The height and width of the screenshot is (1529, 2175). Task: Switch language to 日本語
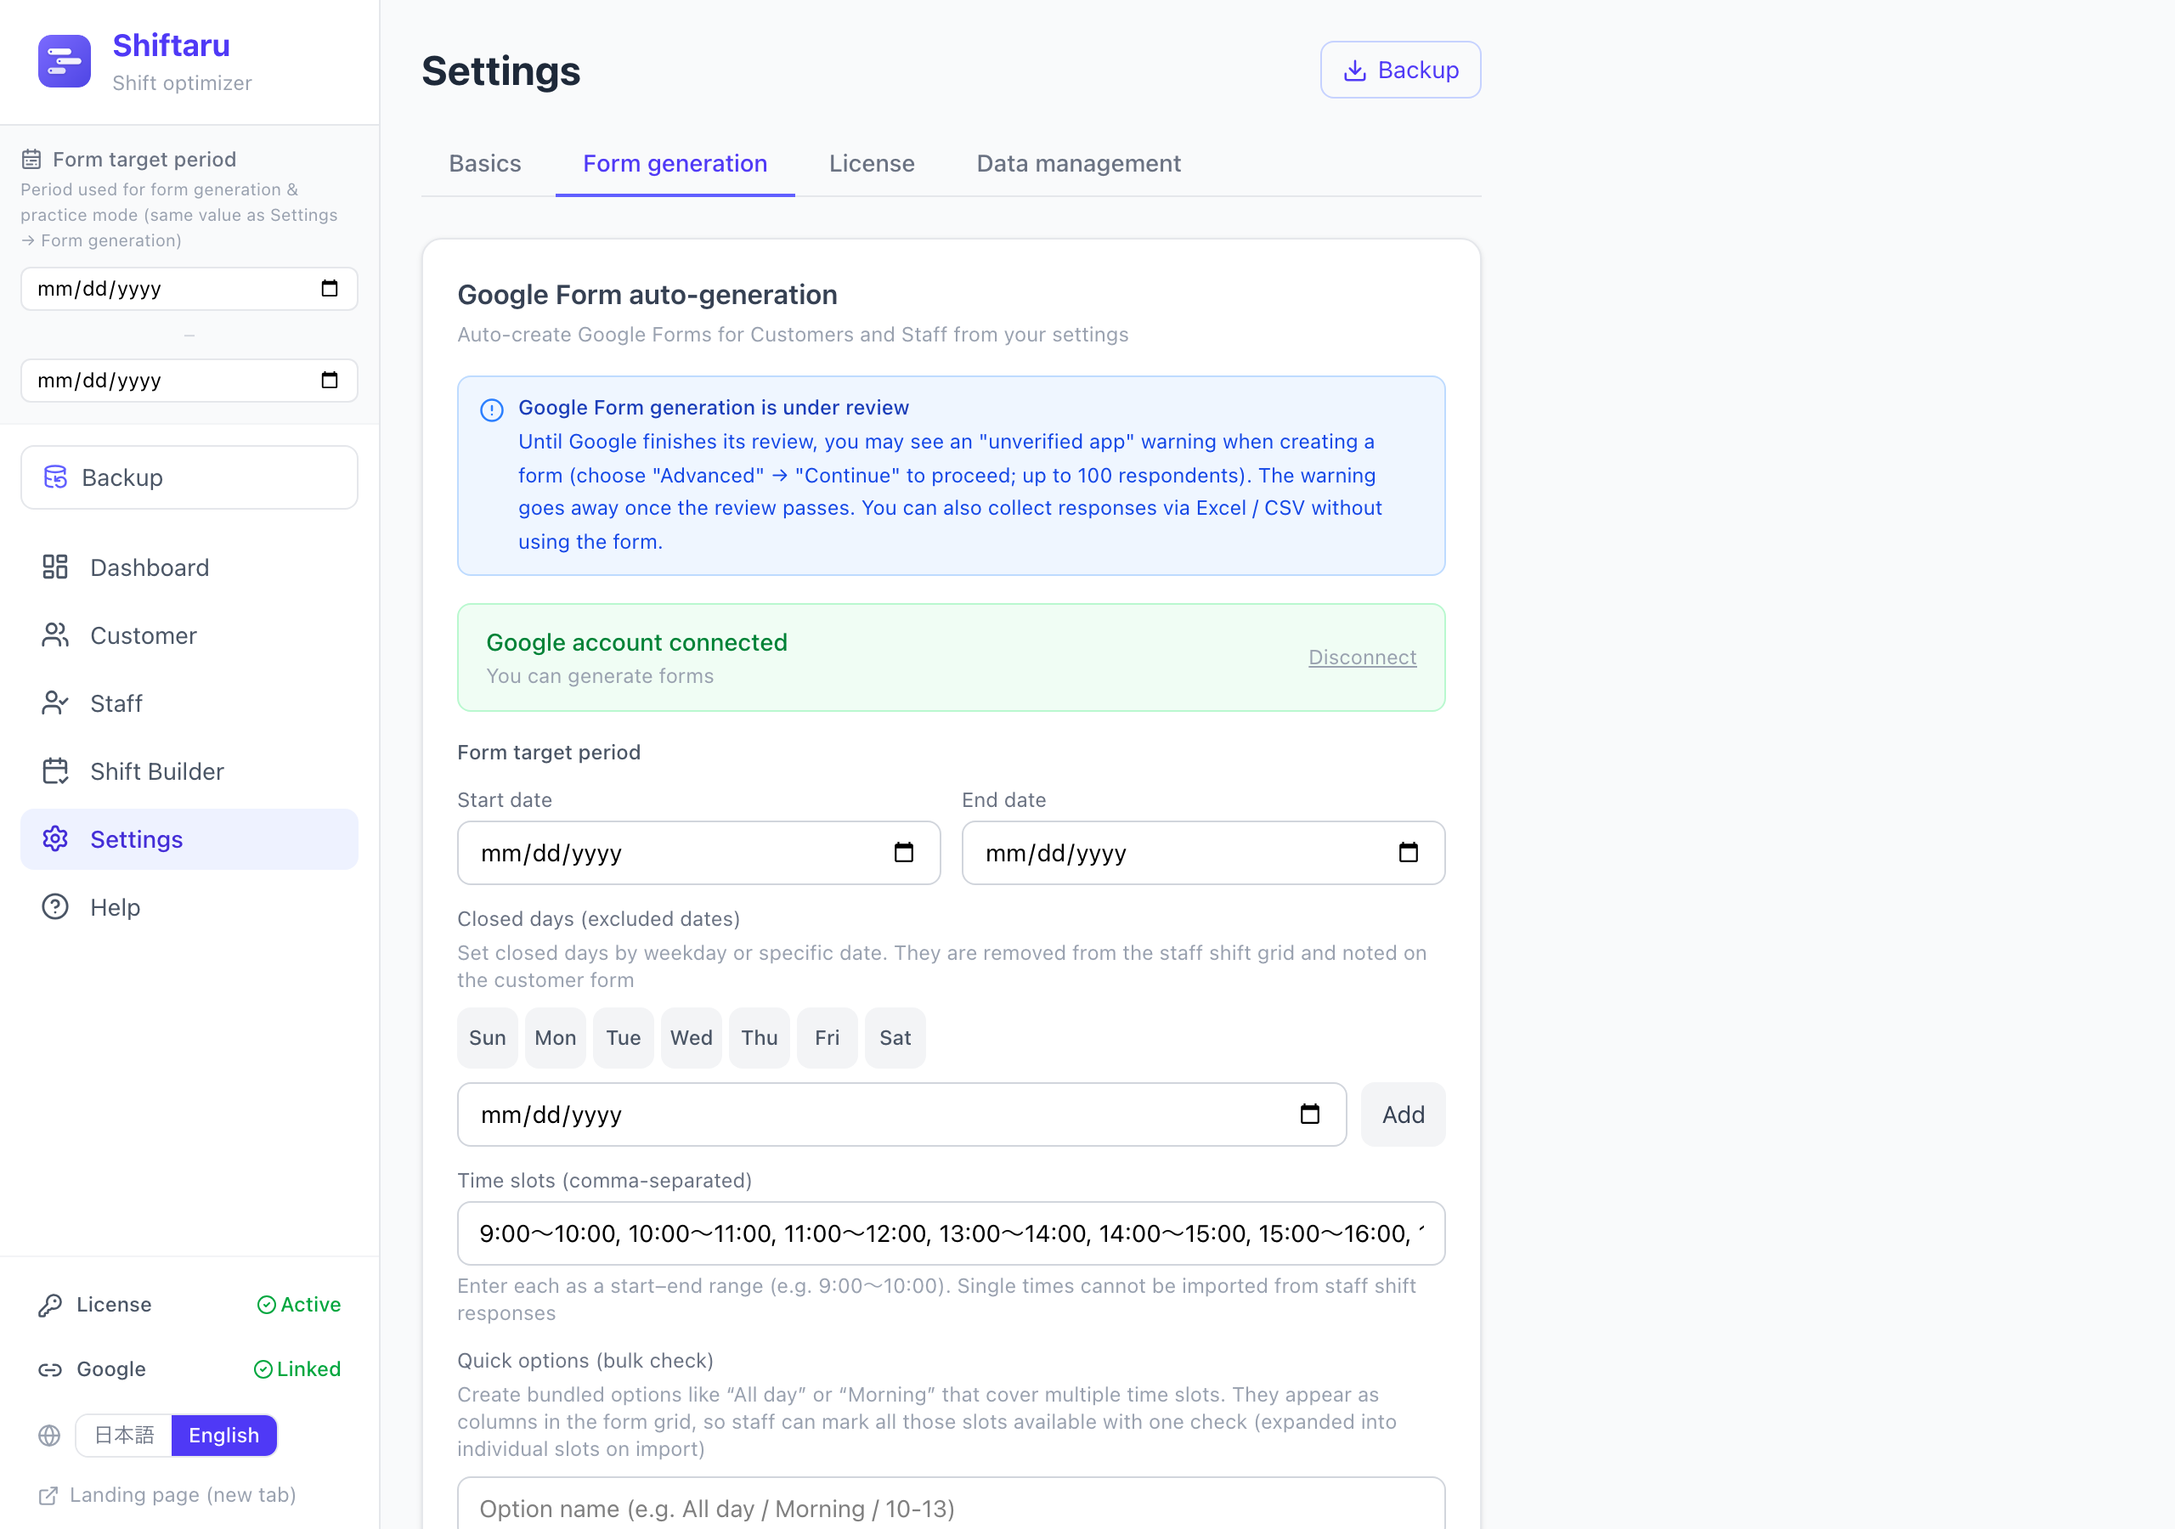124,1436
